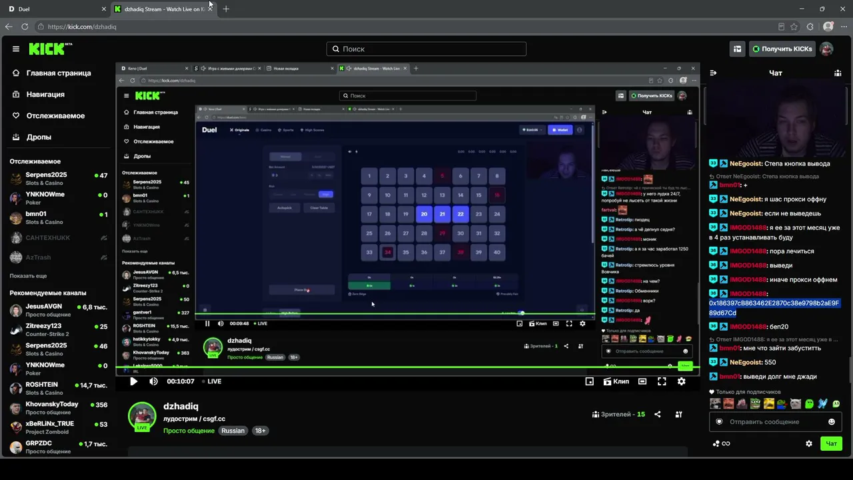This screenshot has width=853, height=480.
Task: Open a new browser tab
Action: pyautogui.click(x=226, y=9)
